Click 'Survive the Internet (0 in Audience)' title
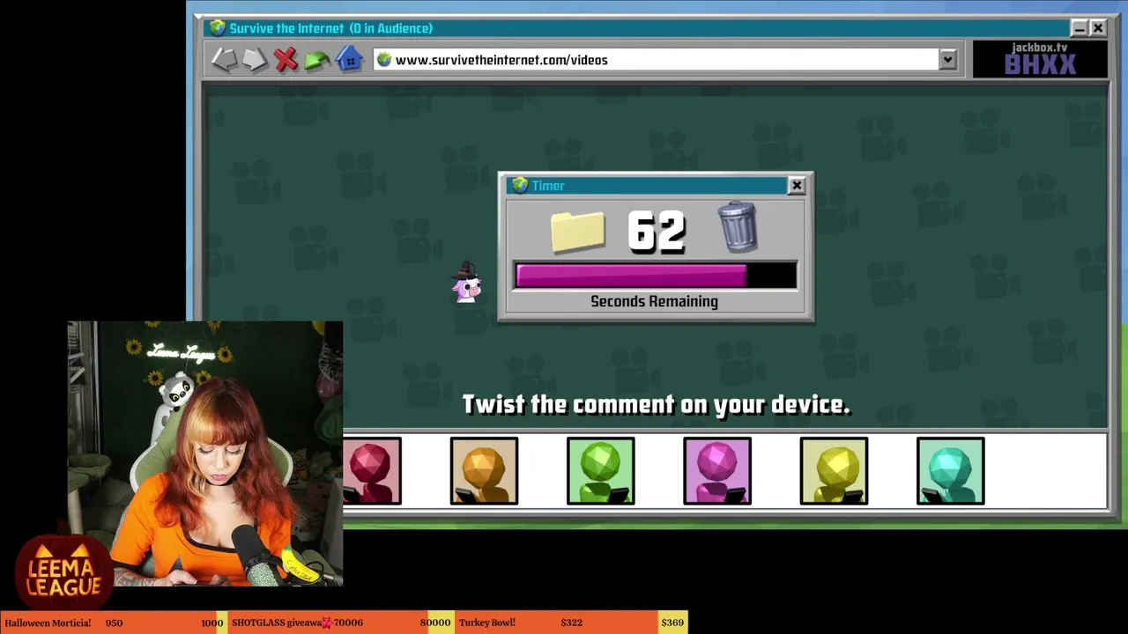The width and height of the screenshot is (1128, 634). (330, 28)
